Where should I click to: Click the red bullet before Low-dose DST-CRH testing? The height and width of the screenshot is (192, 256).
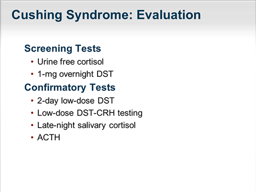tap(32, 113)
